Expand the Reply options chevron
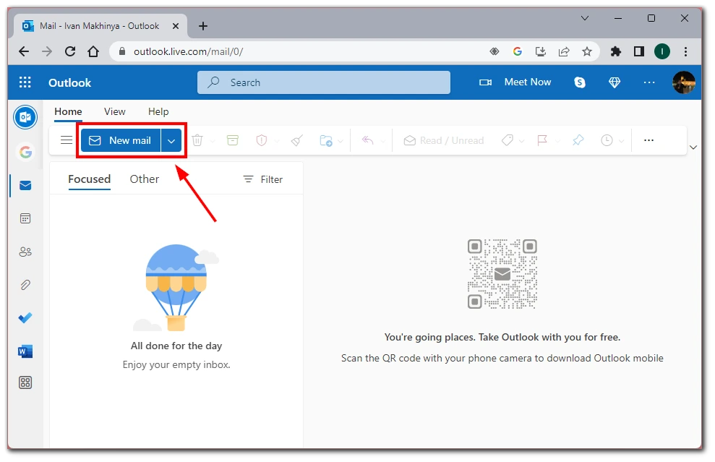The width and height of the screenshot is (715, 462). pyautogui.click(x=382, y=141)
